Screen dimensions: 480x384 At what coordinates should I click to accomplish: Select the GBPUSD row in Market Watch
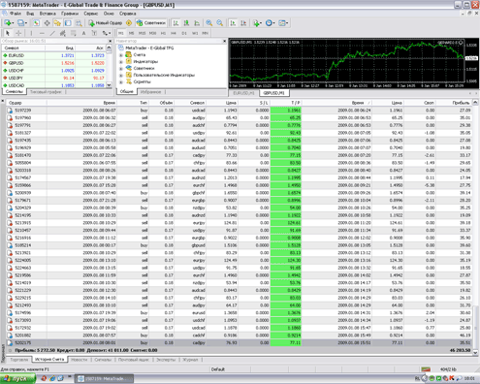(x=53, y=63)
